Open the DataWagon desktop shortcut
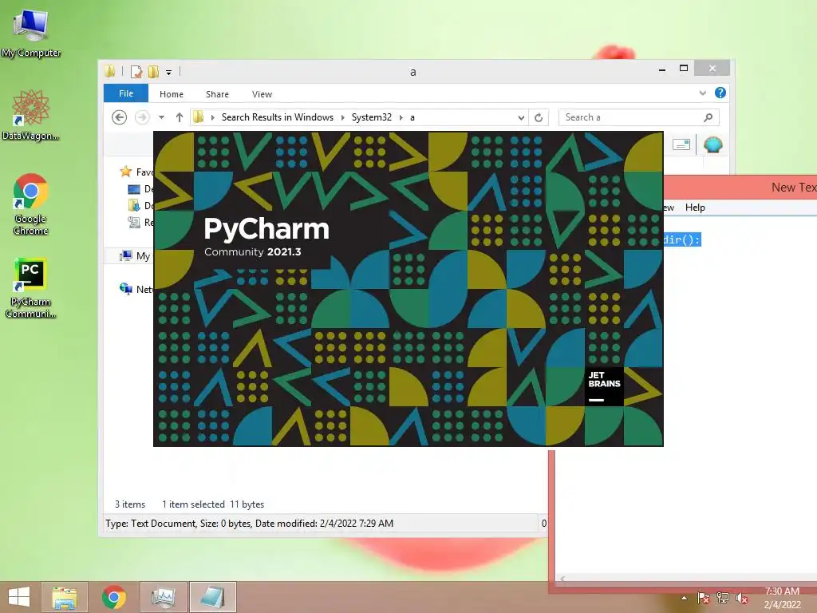This screenshot has width=817, height=613. [31, 115]
